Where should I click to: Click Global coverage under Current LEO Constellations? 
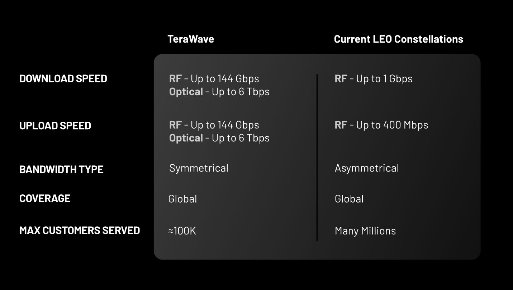click(x=349, y=199)
